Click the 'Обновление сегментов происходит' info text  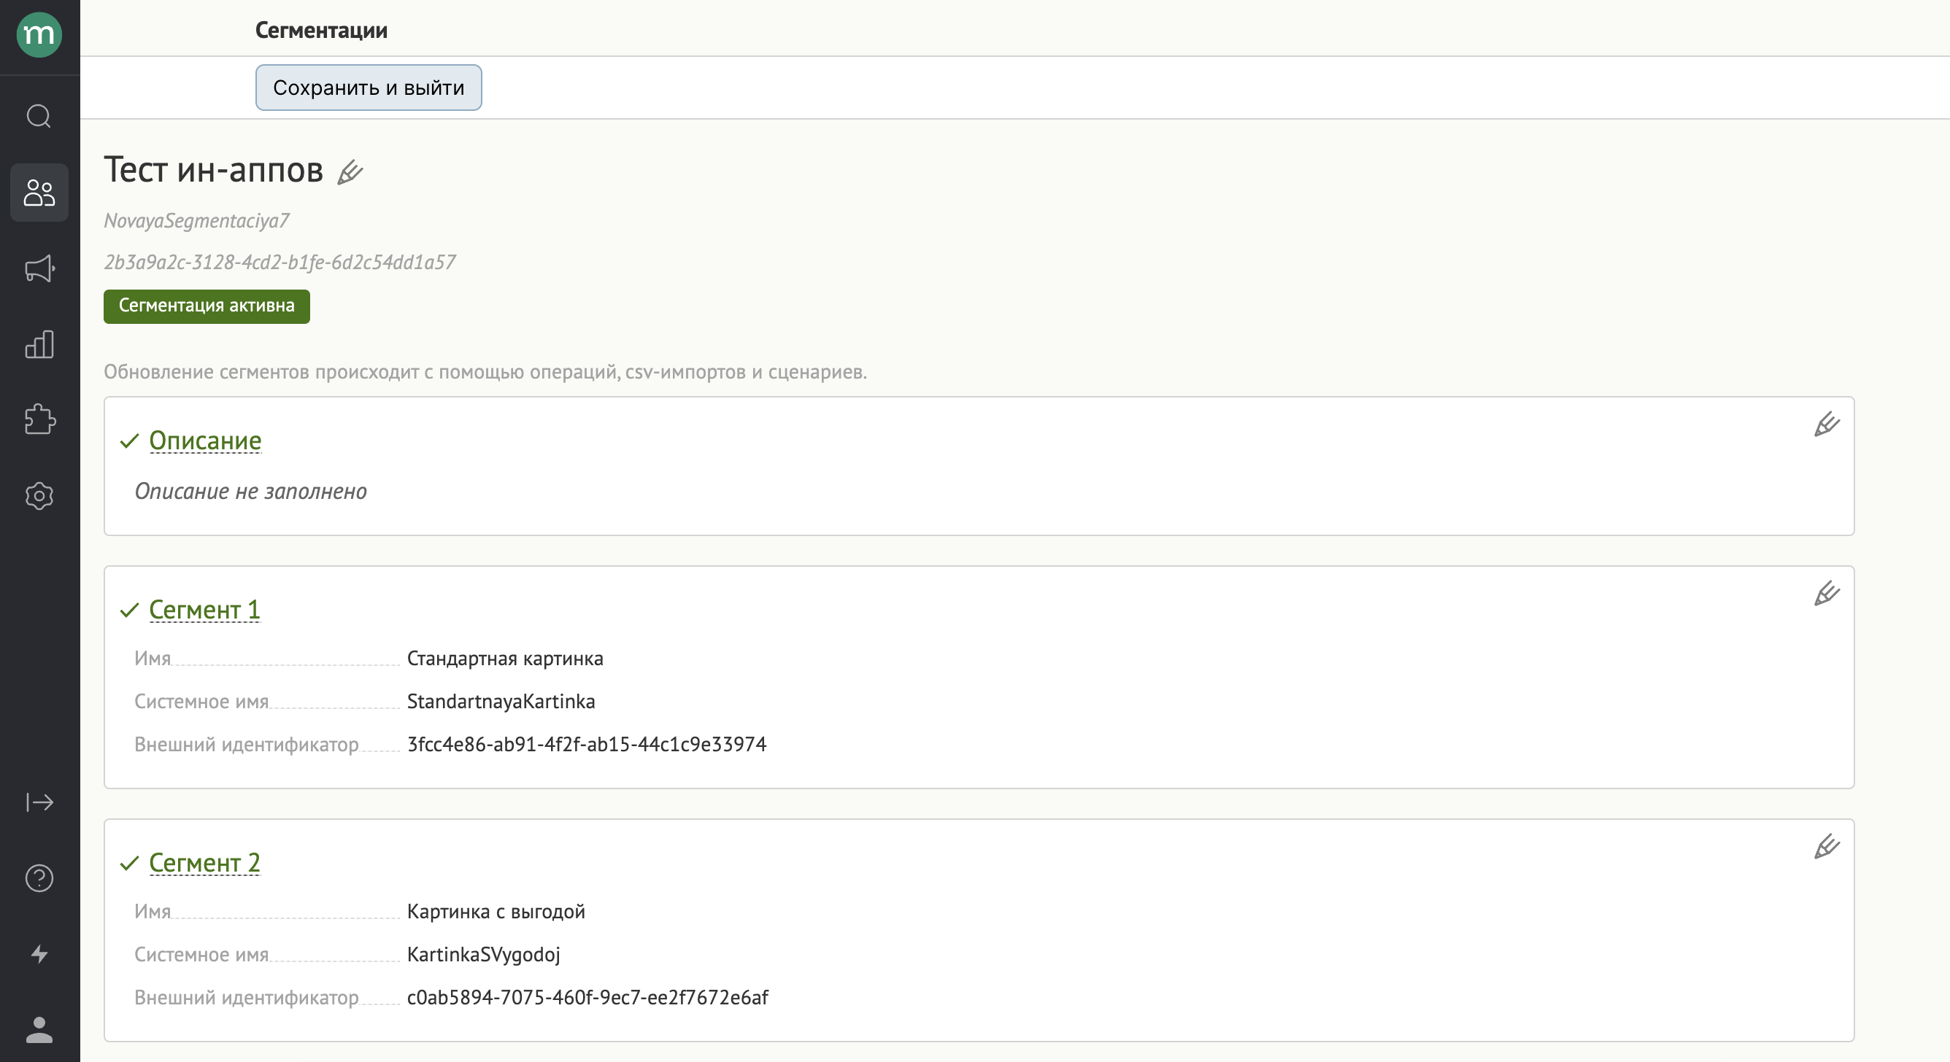tap(485, 372)
